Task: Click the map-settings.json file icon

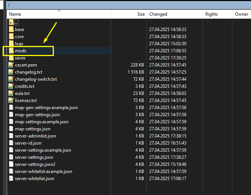Action: (x=11, y=129)
